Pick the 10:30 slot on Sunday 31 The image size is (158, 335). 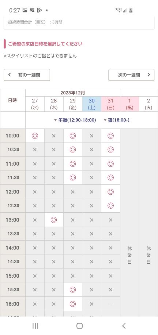click(x=110, y=150)
